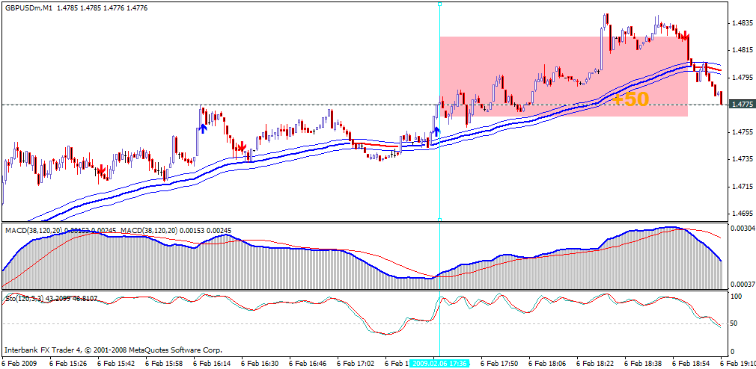Select the red sell arrow near 16:30
The height and width of the screenshot is (369, 756).
[242, 146]
